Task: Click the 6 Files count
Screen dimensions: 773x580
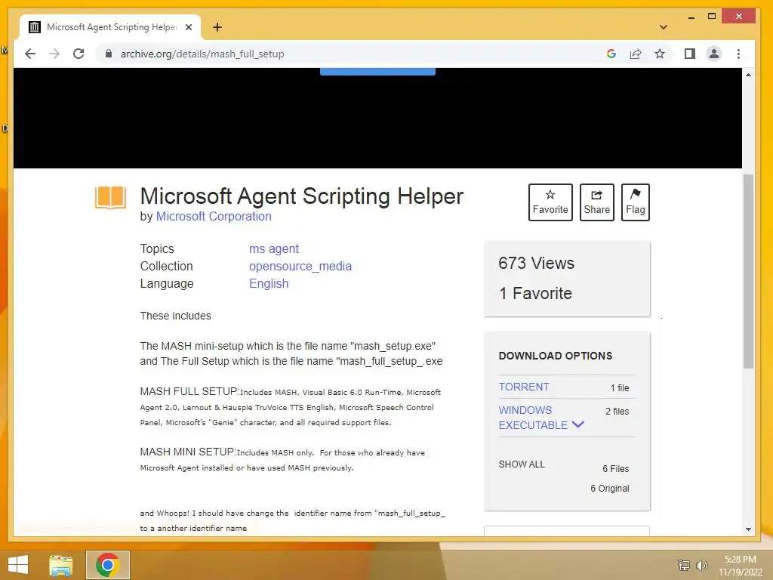Action: click(x=616, y=468)
